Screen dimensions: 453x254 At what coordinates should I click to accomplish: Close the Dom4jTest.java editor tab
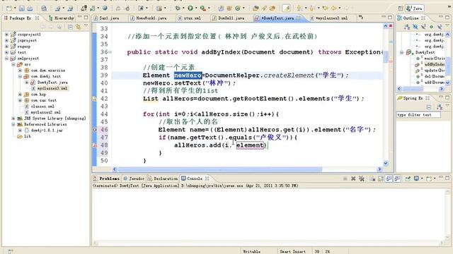click(299, 18)
